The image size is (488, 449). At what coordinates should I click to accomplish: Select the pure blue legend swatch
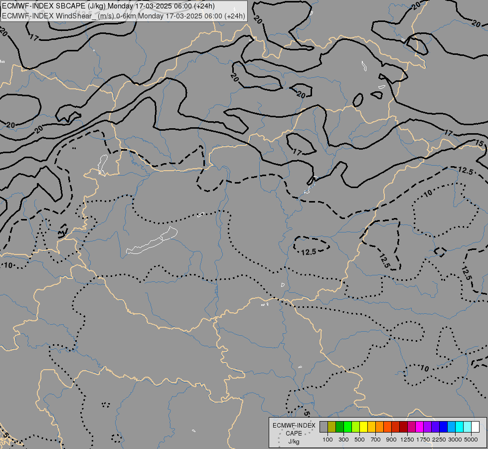pos(443,427)
